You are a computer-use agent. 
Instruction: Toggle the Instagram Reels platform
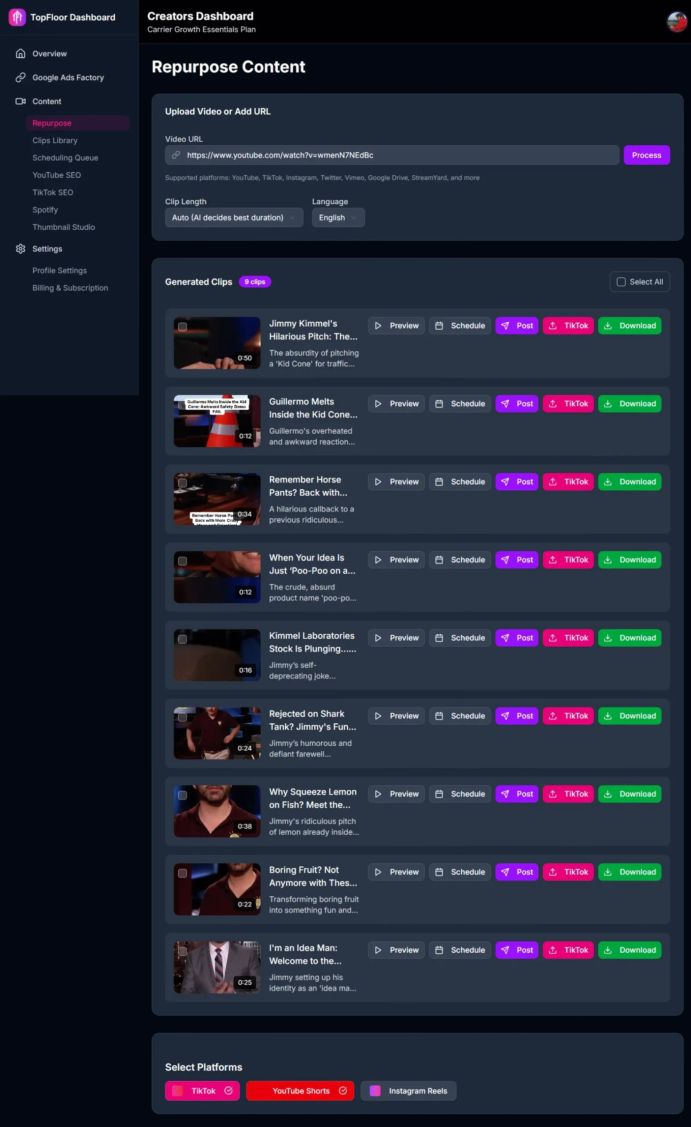click(408, 1091)
